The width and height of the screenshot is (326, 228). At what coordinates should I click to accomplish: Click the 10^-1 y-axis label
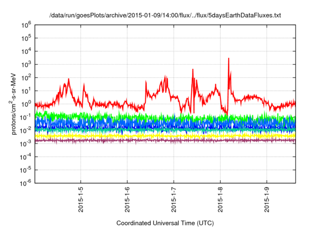pos(25,118)
